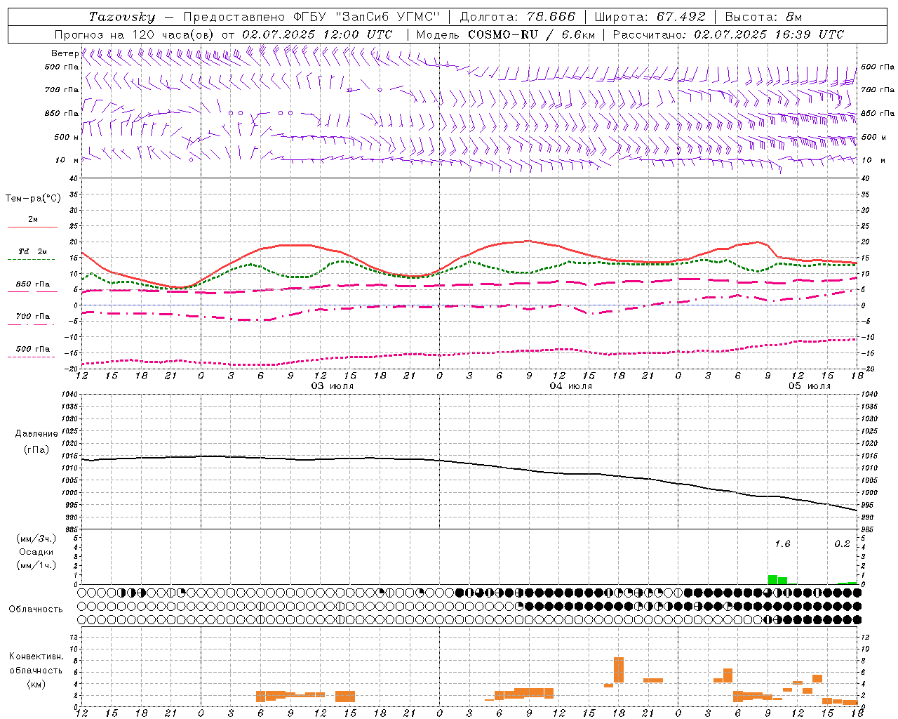Viewport: 898px width, 719px height.
Task: Click the Ветер wind panel label
Action: point(65,53)
